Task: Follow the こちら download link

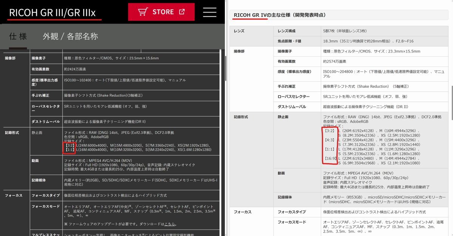Action: coord(170,224)
